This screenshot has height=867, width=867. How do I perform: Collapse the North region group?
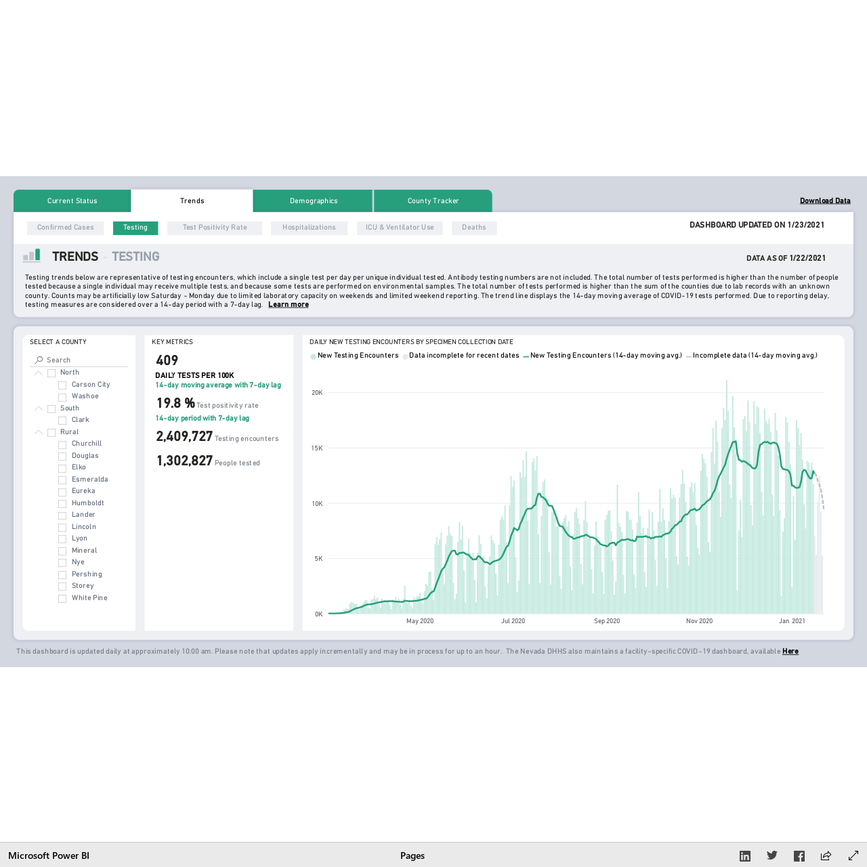click(39, 373)
